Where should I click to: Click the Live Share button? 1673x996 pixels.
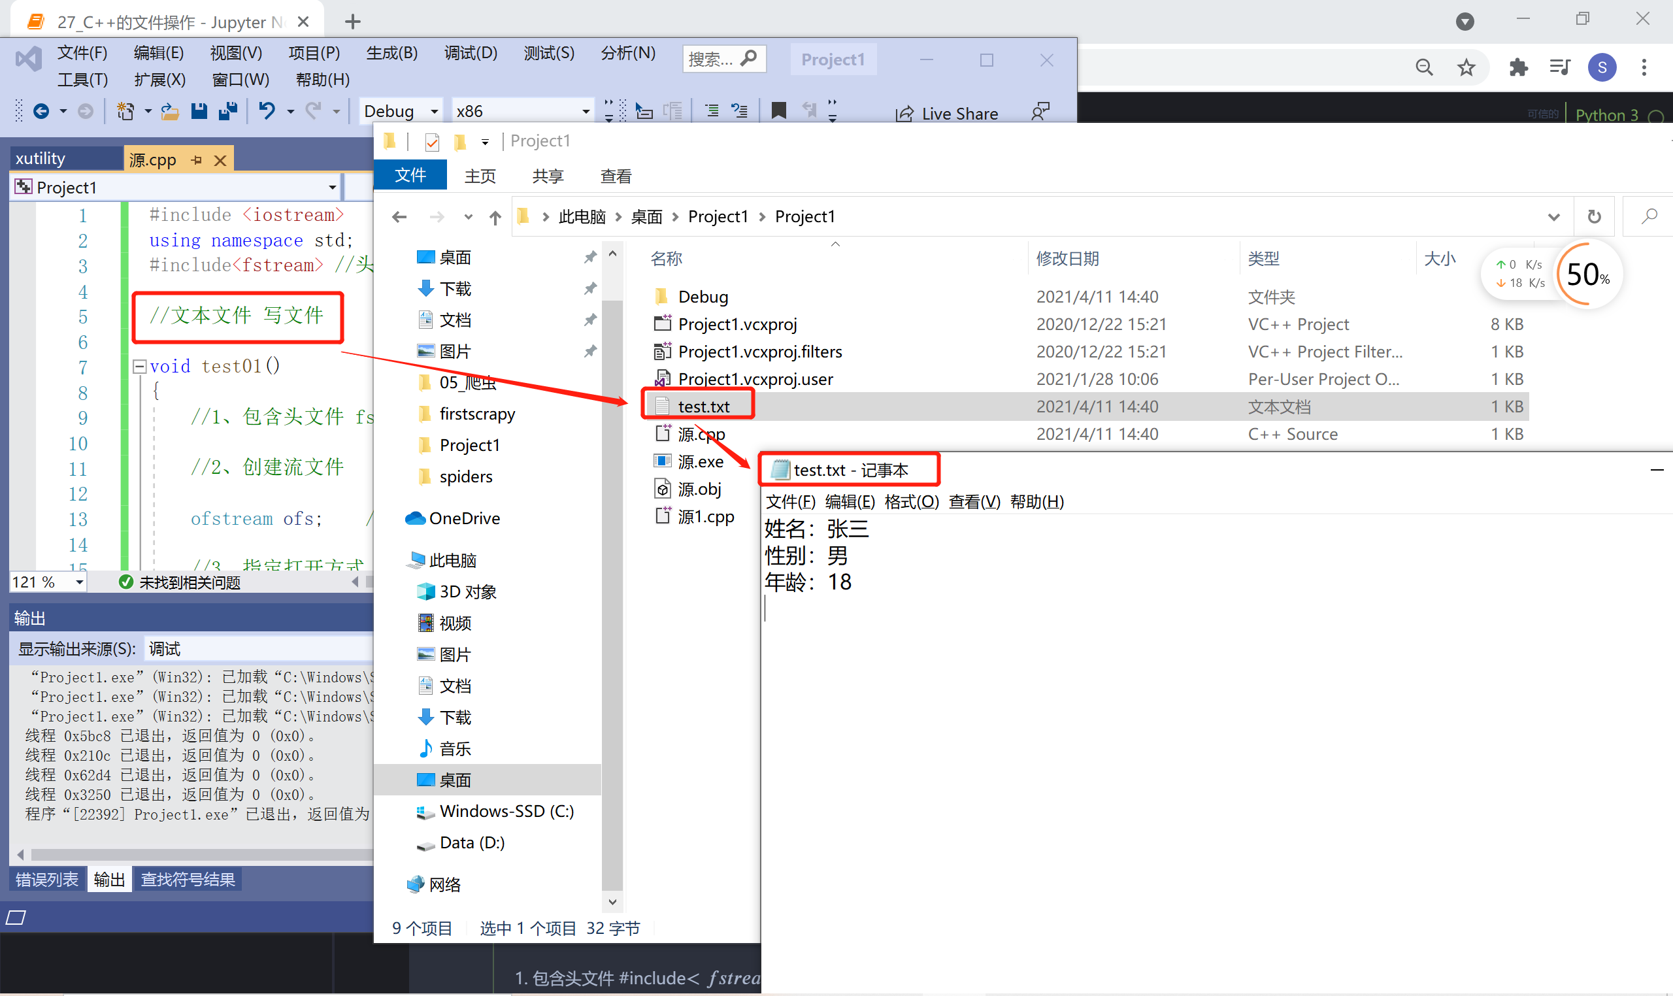(947, 114)
